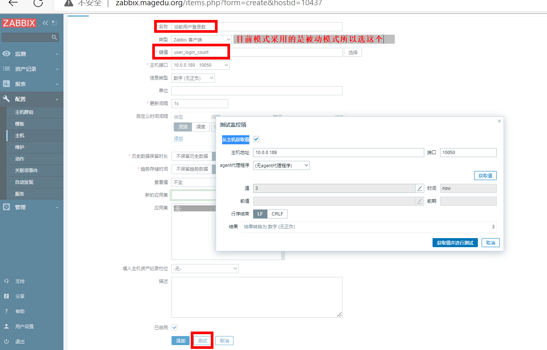Close the 测试监控项 dialog with X
The image size is (547, 350).
499,121
